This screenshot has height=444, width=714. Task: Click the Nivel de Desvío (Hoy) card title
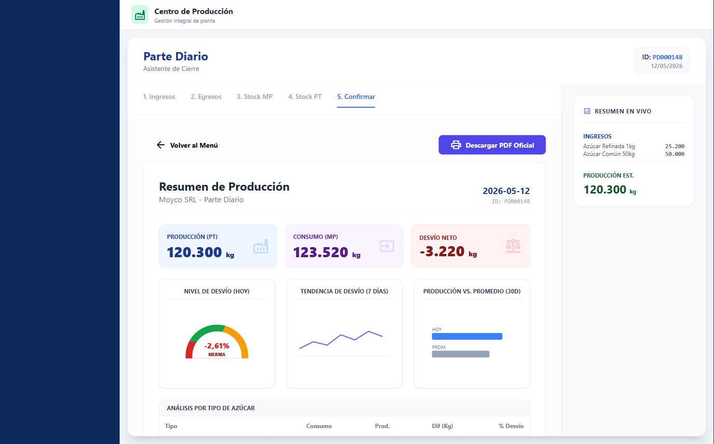point(217,291)
